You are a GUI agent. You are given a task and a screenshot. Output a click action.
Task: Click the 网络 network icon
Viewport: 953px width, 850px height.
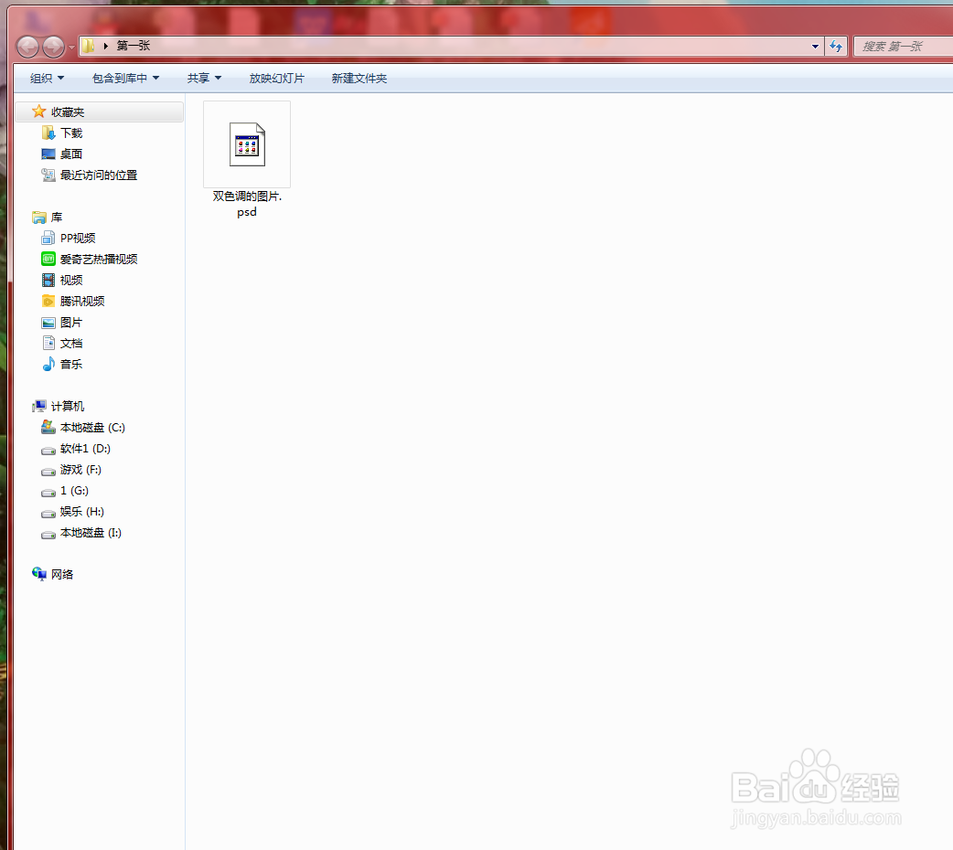click(39, 574)
